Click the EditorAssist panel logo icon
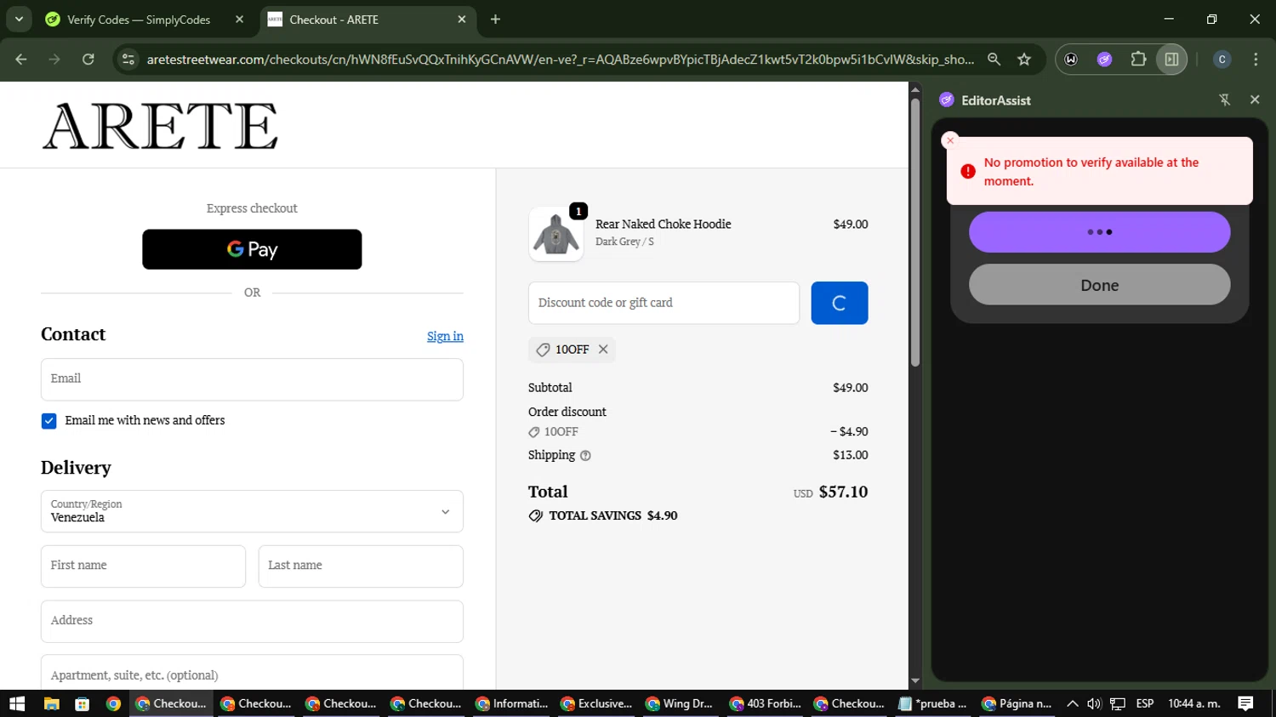 [947, 100]
